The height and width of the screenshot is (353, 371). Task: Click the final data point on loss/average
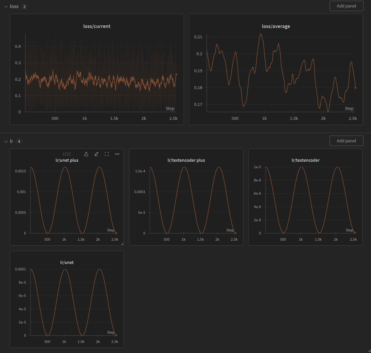355,88
